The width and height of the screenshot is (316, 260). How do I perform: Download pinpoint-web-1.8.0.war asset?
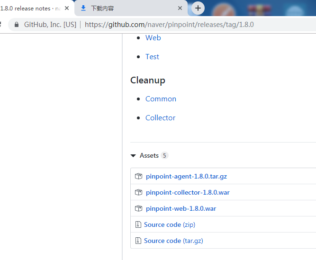181,208
